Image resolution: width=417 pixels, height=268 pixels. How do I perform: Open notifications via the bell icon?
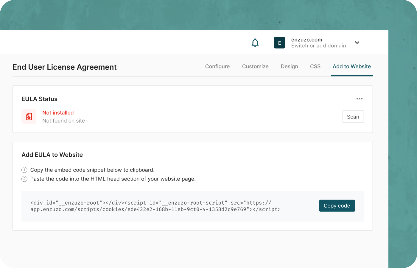click(255, 43)
